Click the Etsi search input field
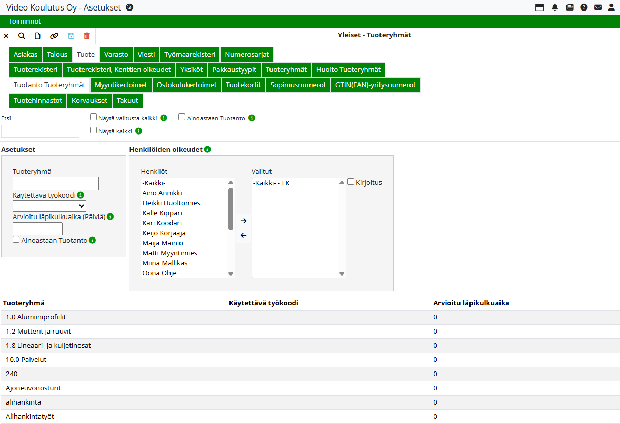 [x=40, y=131]
